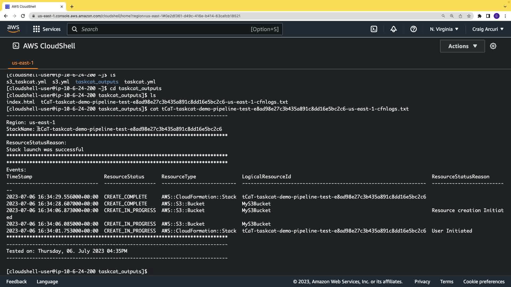This screenshot has height=287, width=511.
Task: Select the us-east-1 terminal tab
Action: (x=23, y=63)
